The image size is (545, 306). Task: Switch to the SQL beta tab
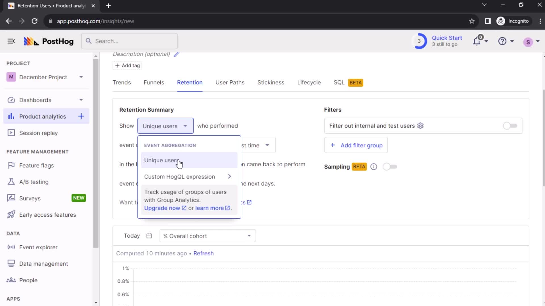[348, 82]
